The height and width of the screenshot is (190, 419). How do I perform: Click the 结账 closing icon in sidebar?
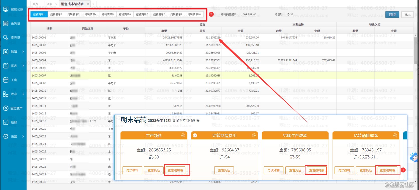click(6, 122)
